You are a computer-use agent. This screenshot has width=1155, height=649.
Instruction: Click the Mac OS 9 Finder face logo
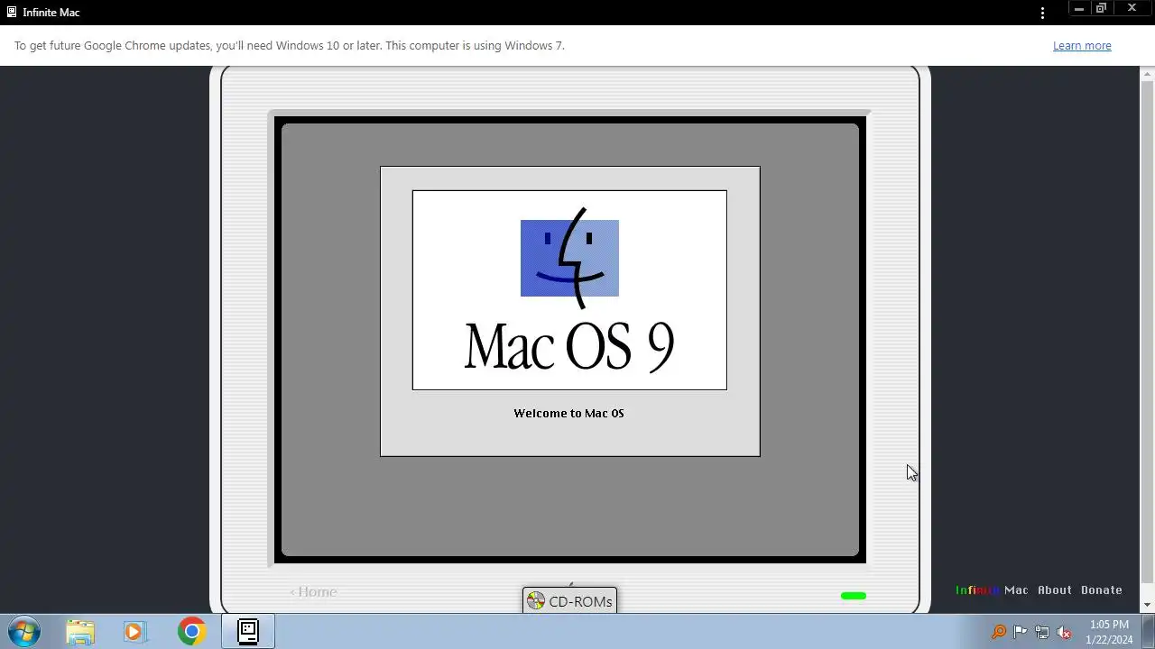tap(569, 258)
